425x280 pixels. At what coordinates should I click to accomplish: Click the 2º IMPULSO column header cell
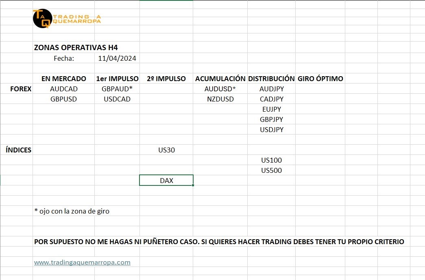coord(166,79)
